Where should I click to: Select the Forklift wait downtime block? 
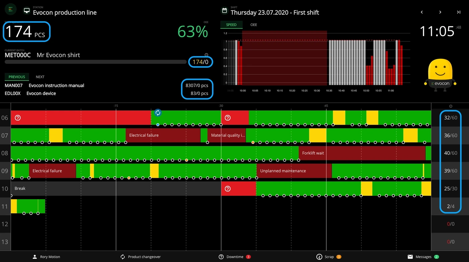[x=362, y=153]
